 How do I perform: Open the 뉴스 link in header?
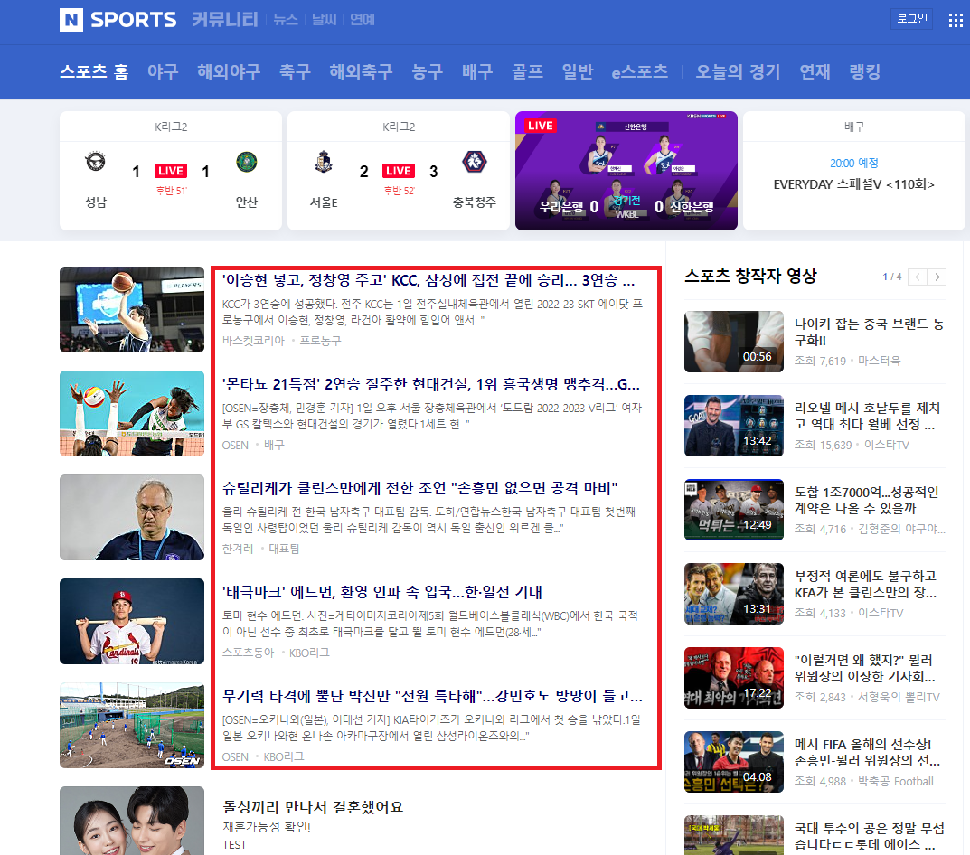[285, 20]
